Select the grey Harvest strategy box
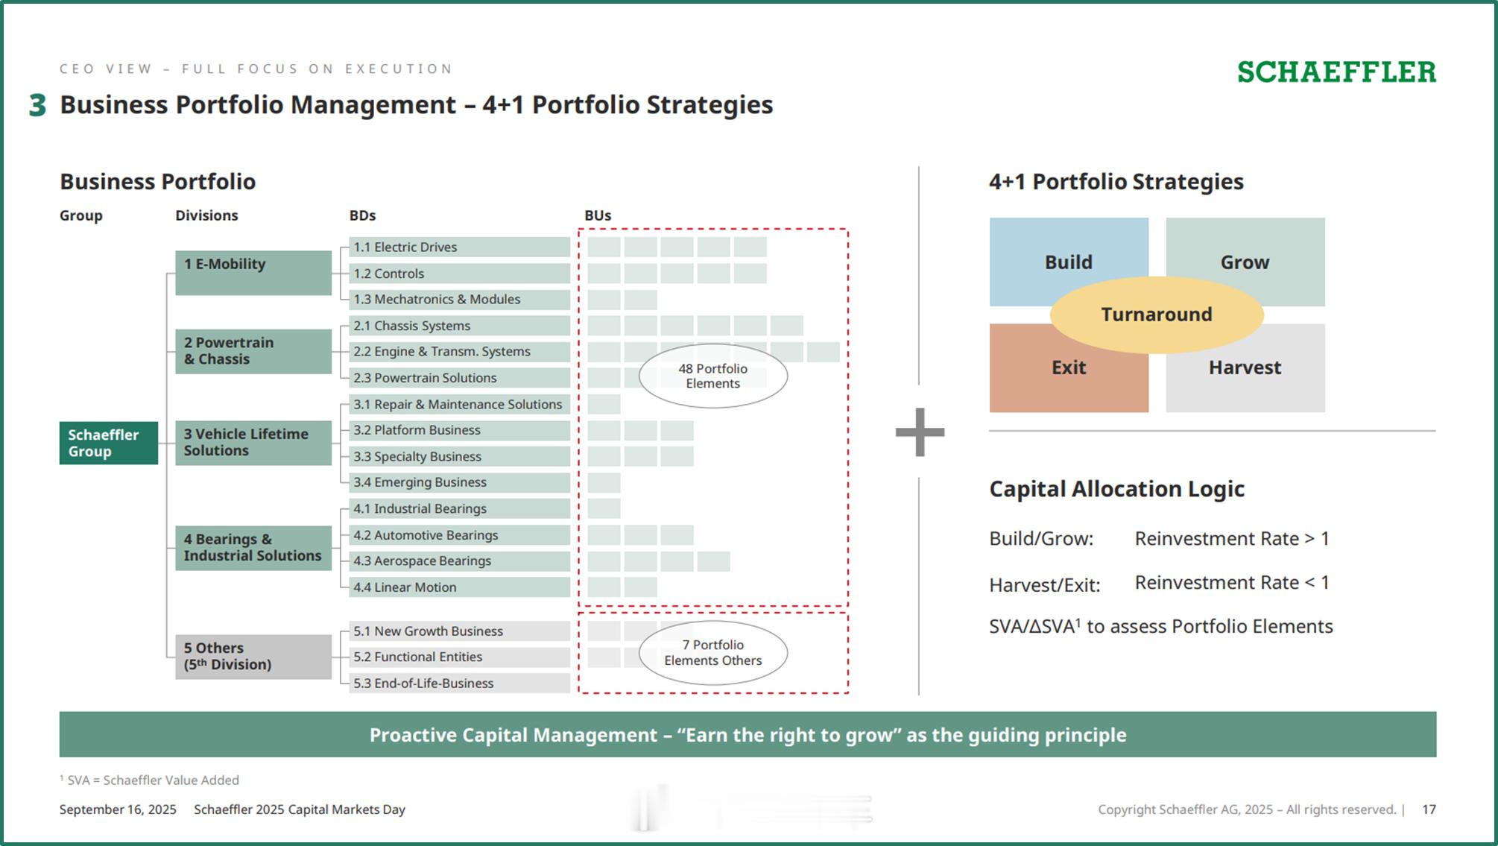Screen dimensions: 1498x846 (1245, 368)
